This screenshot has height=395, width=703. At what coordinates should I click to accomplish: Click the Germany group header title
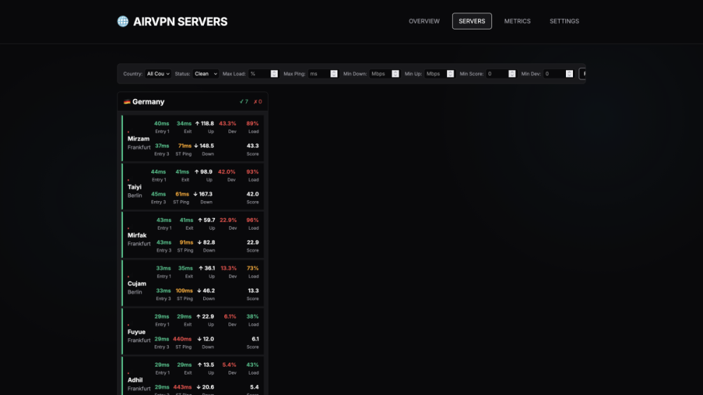(x=148, y=102)
